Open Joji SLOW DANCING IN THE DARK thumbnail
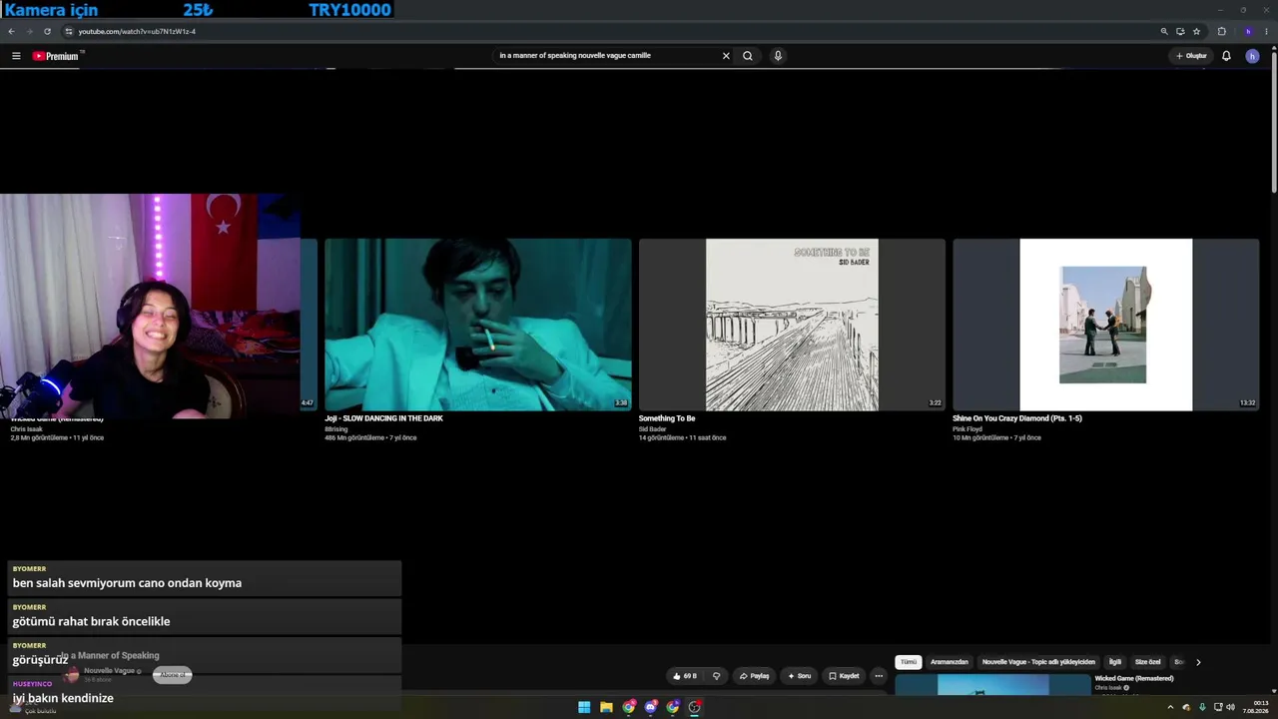 (x=478, y=325)
